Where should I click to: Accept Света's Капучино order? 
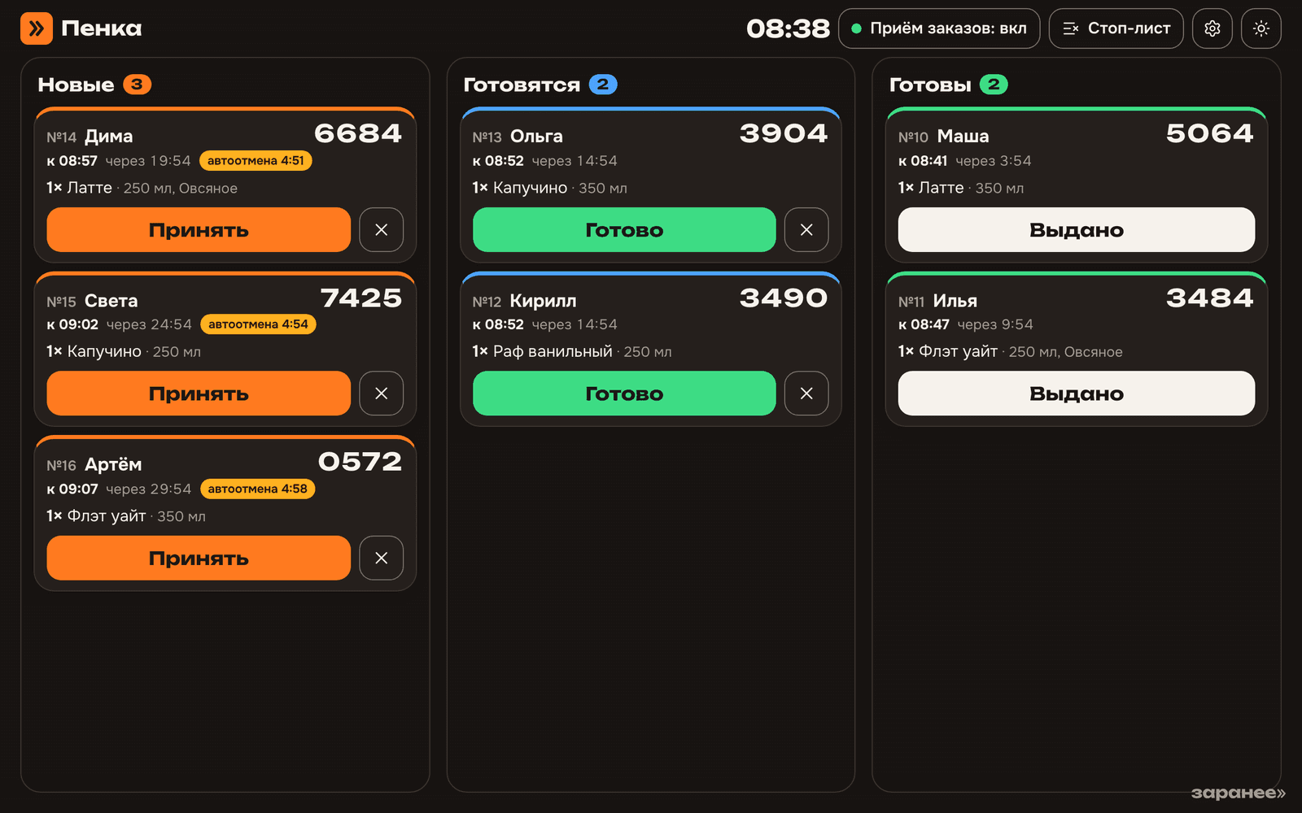[199, 393]
